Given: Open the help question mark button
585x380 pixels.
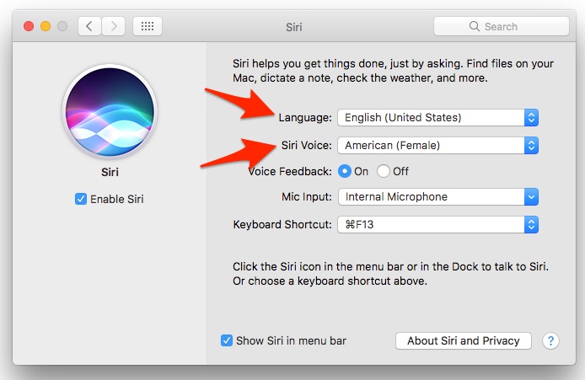Looking at the screenshot, I should pos(550,341).
